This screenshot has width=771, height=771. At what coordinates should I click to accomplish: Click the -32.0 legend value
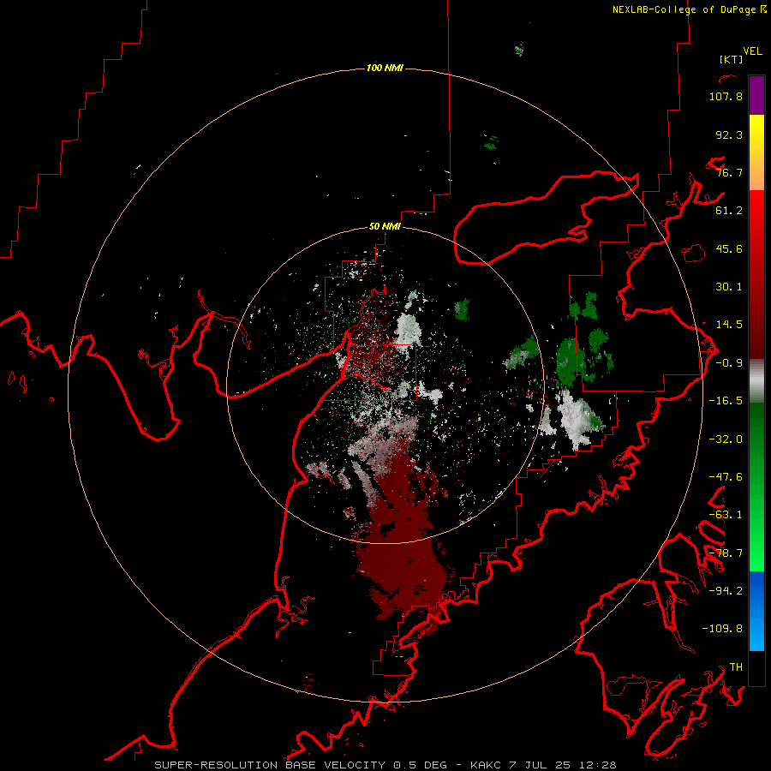[x=726, y=439]
